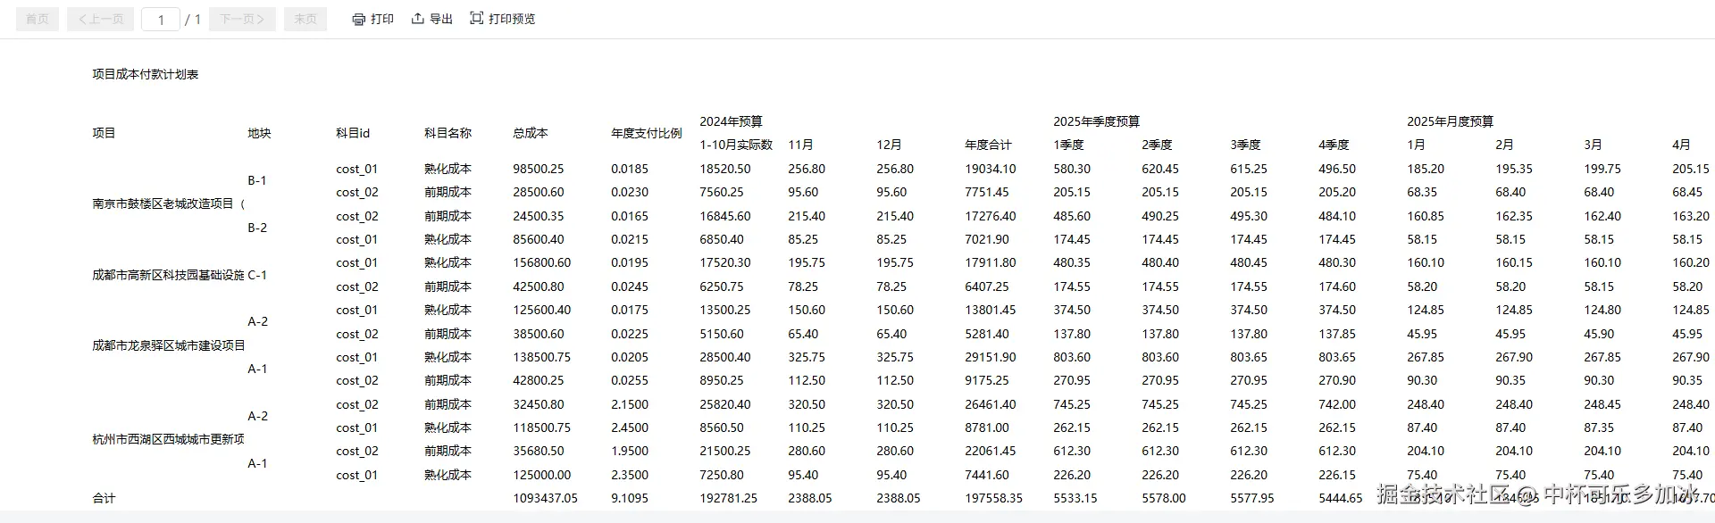Click the print preview icon
Screen dimensions: 1715x523
(476, 18)
